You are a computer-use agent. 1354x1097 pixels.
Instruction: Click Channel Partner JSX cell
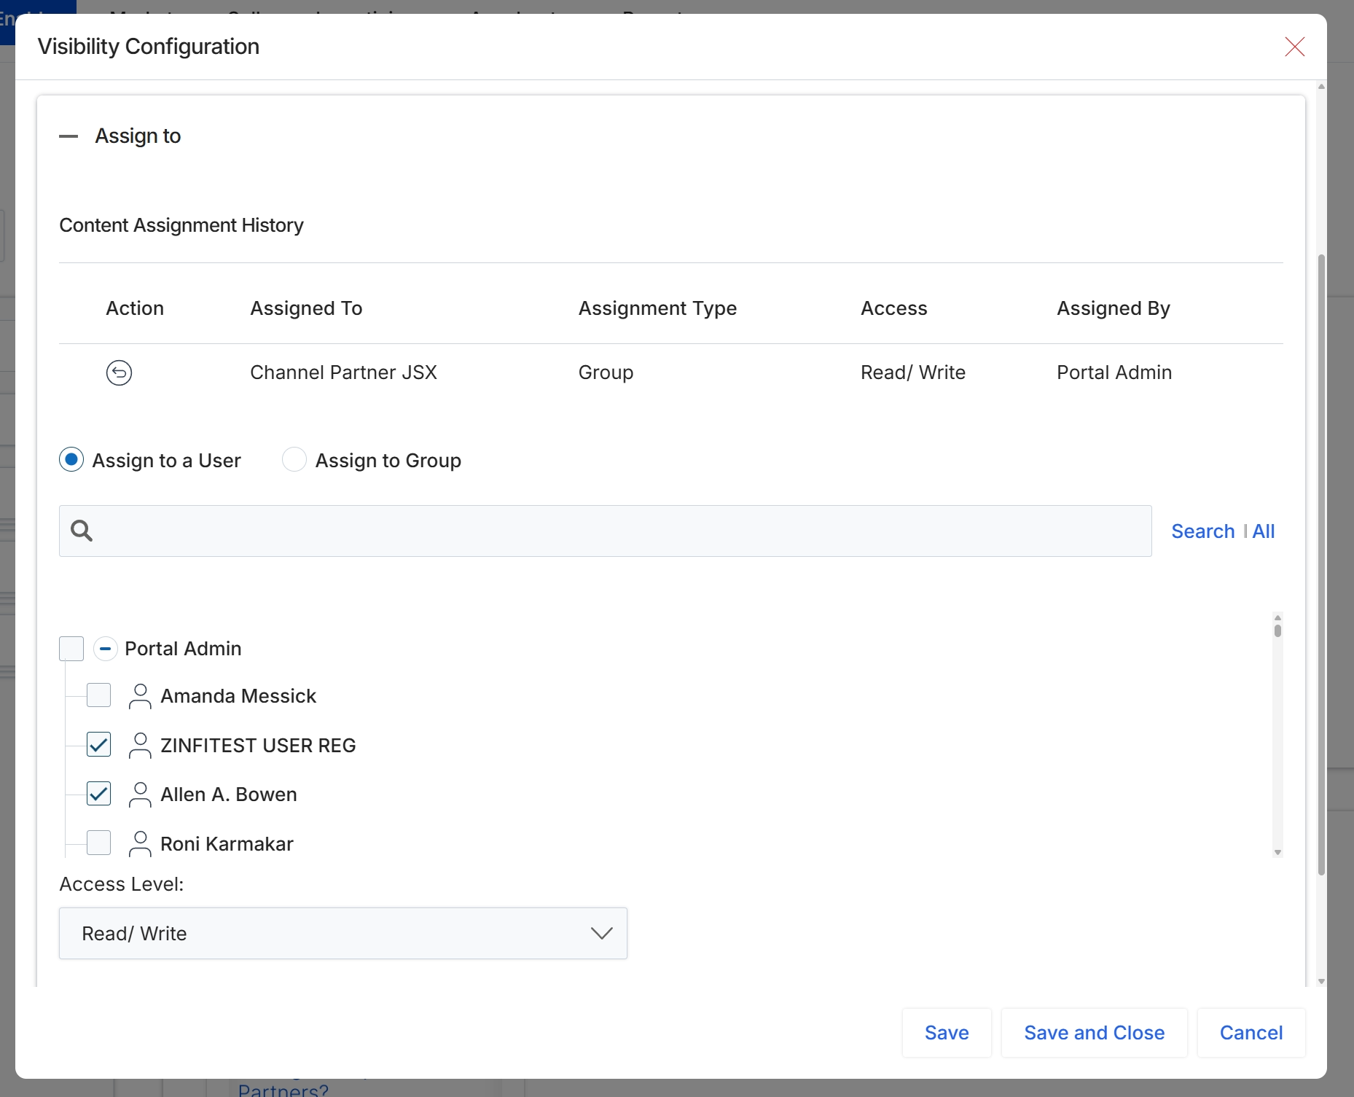click(343, 372)
